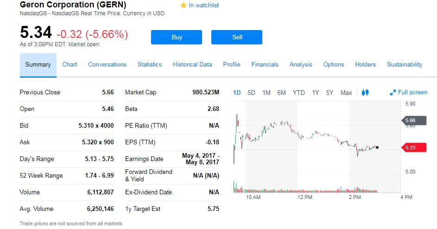Click the -0.32 (-5.66%) change text
Image resolution: width=437 pixels, height=229 pixels.
[x=92, y=34]
